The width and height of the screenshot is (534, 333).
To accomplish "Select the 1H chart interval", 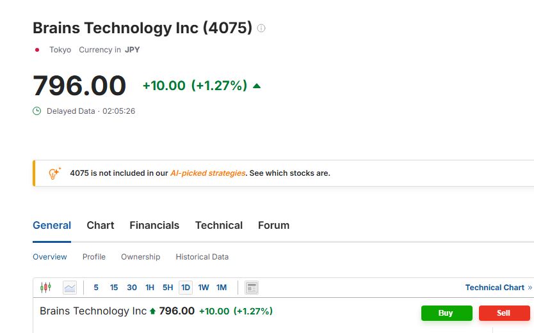I will (150, 288).
